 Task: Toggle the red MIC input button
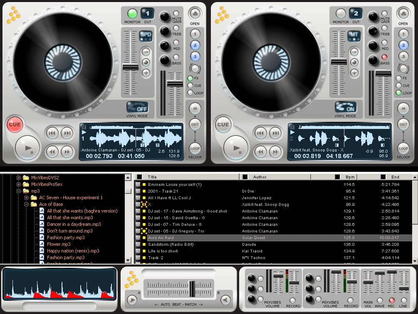click(x=391, y=300)
